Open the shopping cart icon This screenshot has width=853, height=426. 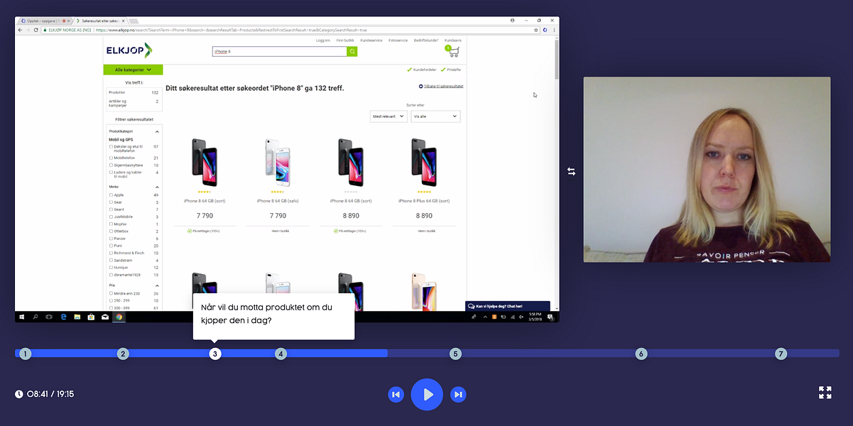[x=452, y=52]
